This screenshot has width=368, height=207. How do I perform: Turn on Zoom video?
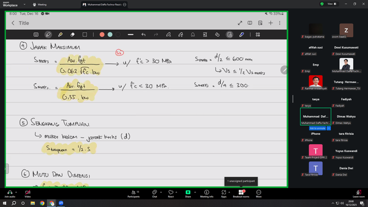[x=28, y=194]
